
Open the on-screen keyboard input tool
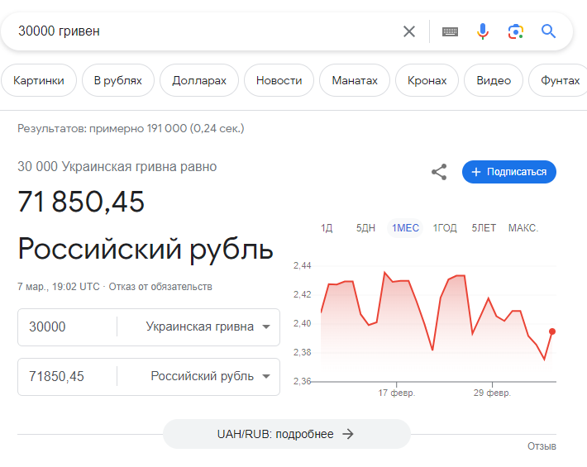point(450,31)
